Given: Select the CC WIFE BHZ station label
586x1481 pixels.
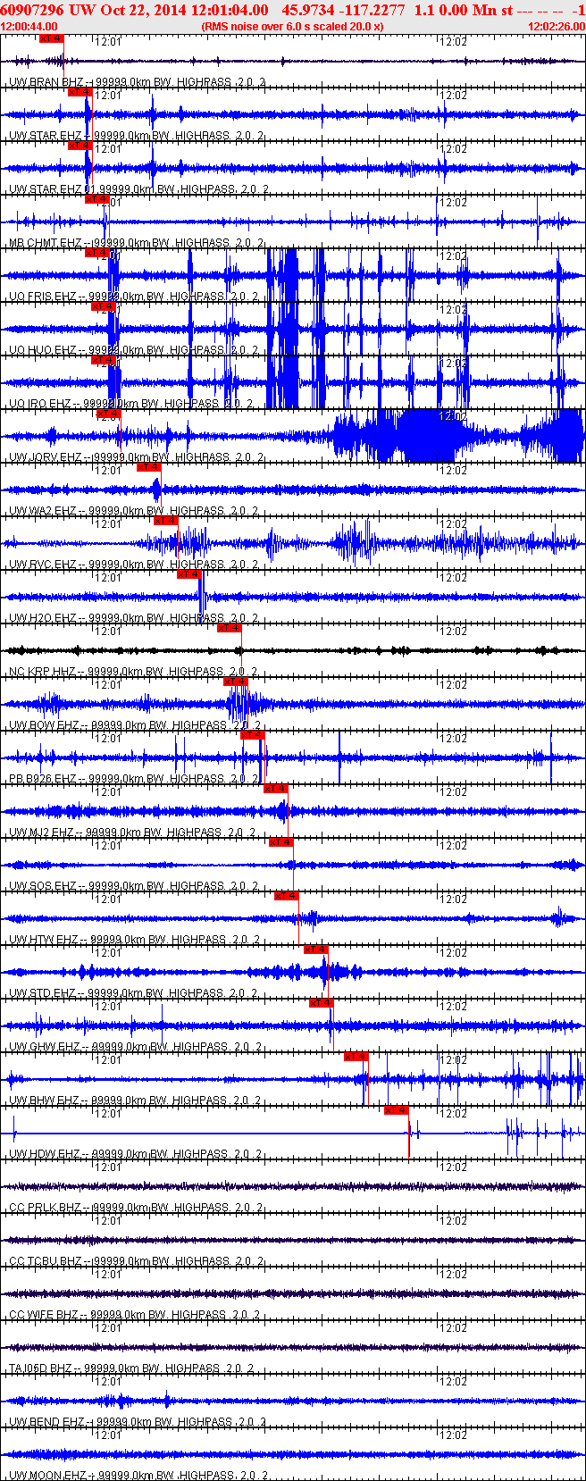Looking at the screenshot, I should (x=135, y=1315).
